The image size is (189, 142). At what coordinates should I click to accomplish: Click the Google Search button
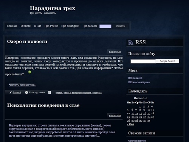(x=167, y=61)
